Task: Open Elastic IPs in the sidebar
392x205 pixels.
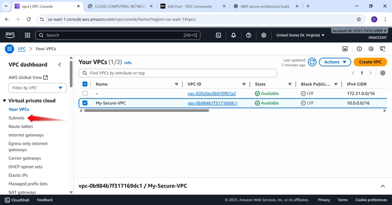Action: tap(18, 175)
